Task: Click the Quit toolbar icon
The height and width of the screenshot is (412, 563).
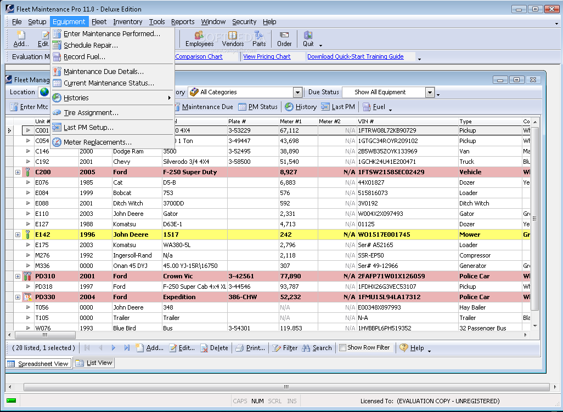Action: 308,39
